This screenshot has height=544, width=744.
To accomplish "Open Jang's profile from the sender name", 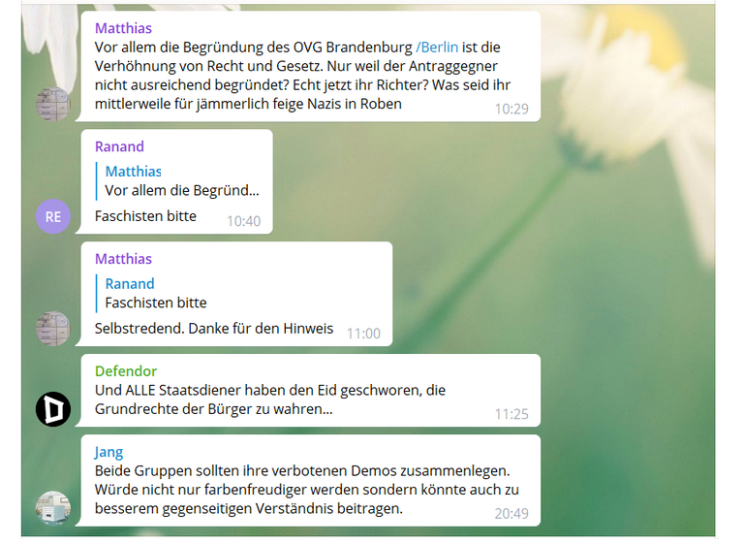I will coord(108,452).
